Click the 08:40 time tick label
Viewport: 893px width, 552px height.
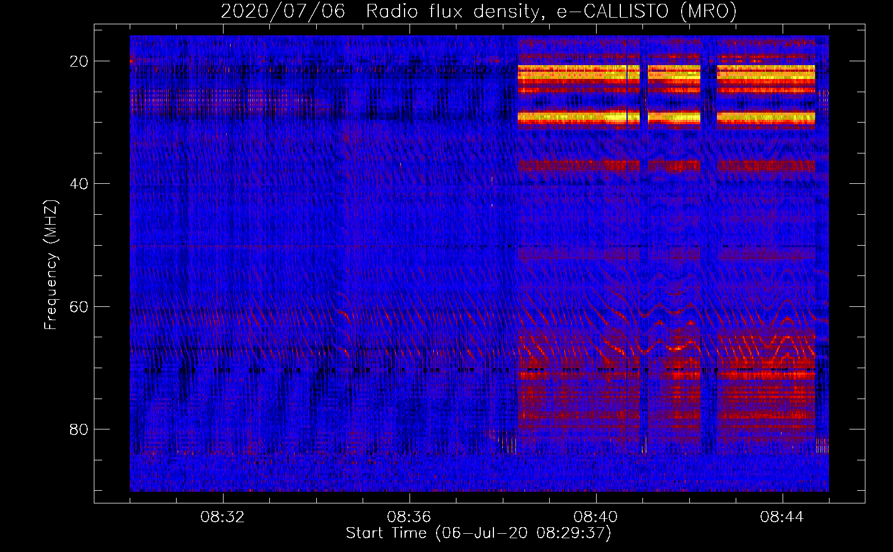[596, 517]
